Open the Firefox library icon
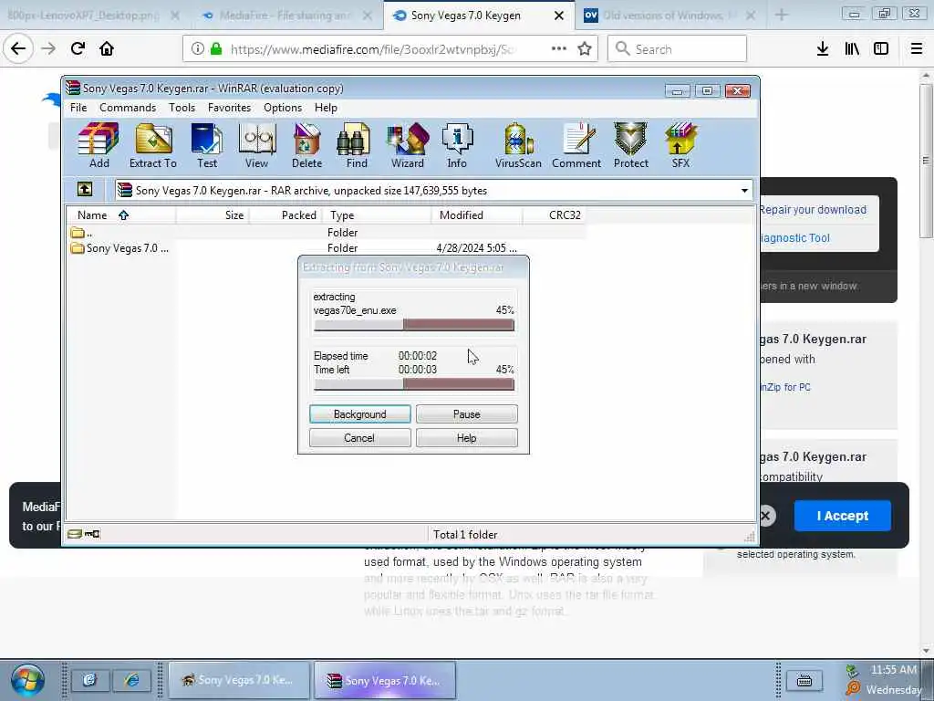This screenshot has width=934, height=701. (x=852, y=49)
